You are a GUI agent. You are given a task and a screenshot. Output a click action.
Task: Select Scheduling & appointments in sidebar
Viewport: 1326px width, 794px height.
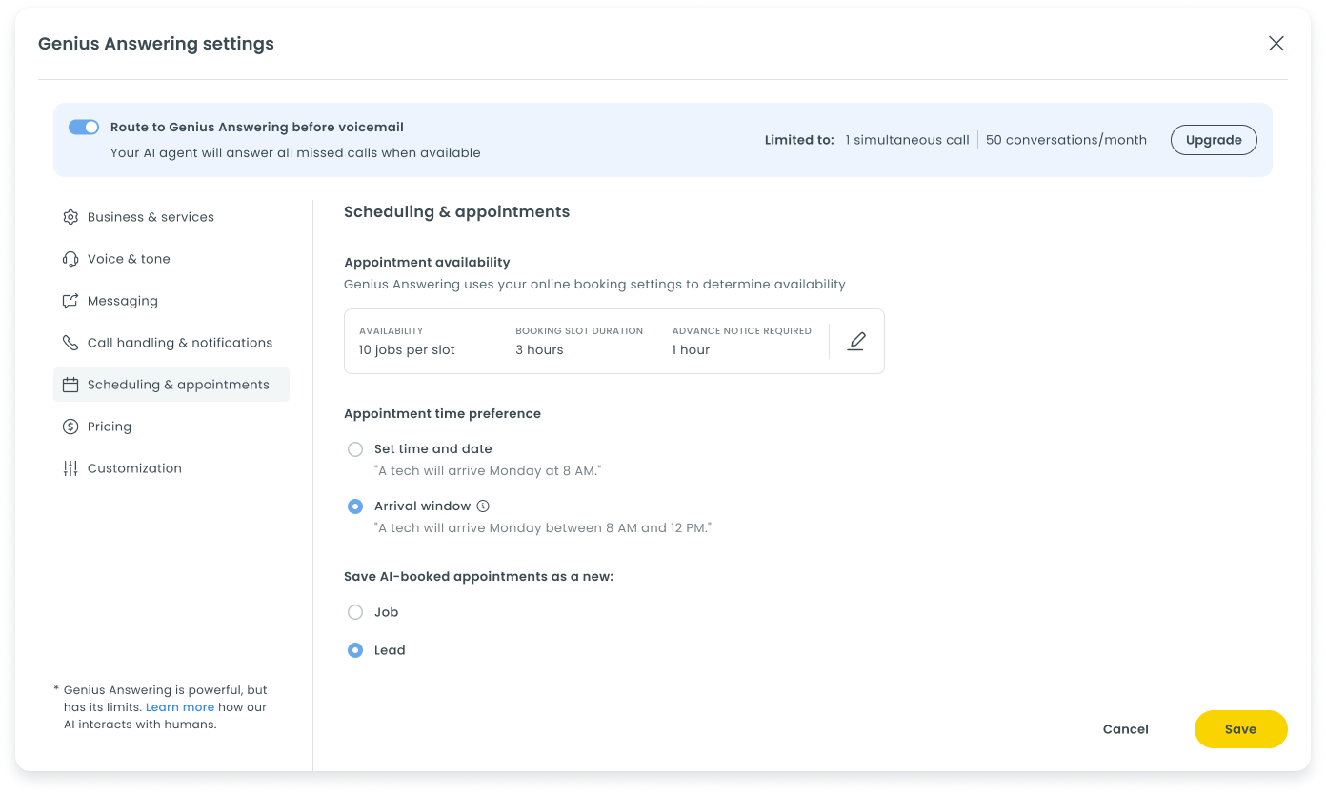point(171,385)
